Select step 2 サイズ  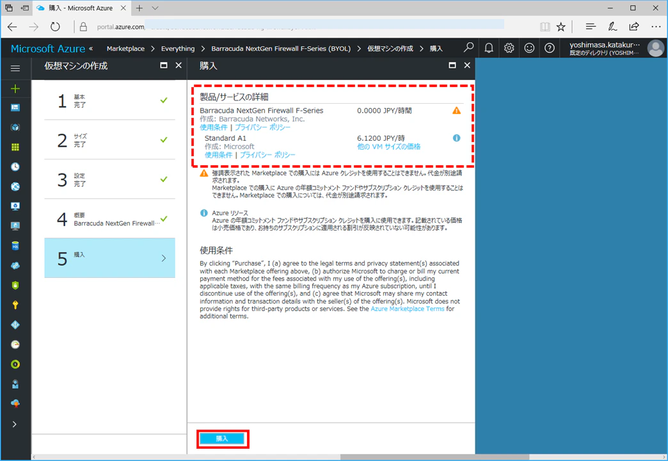(x=110, y=140)
